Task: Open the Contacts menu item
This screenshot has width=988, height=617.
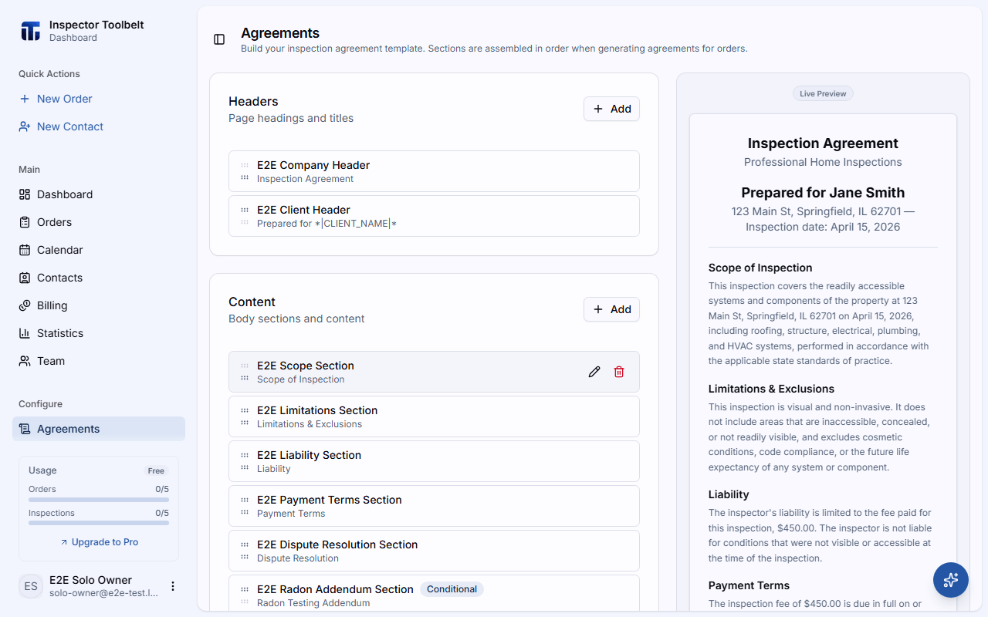Action: [99, 278]
